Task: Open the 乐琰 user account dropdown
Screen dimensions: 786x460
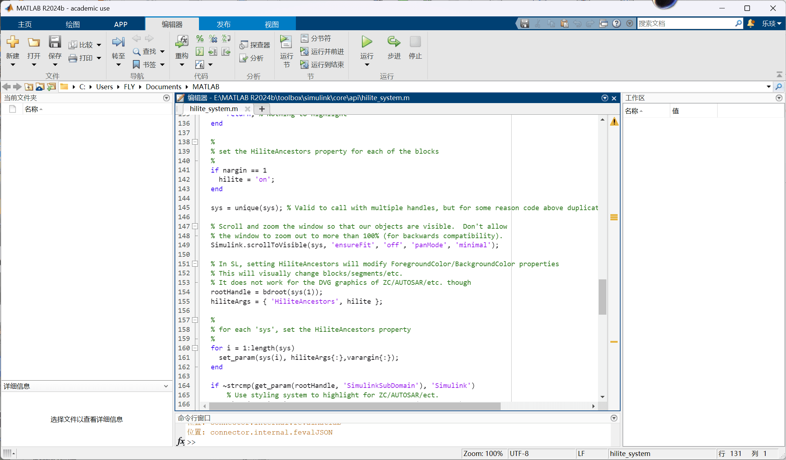Action: pos(772,24)
